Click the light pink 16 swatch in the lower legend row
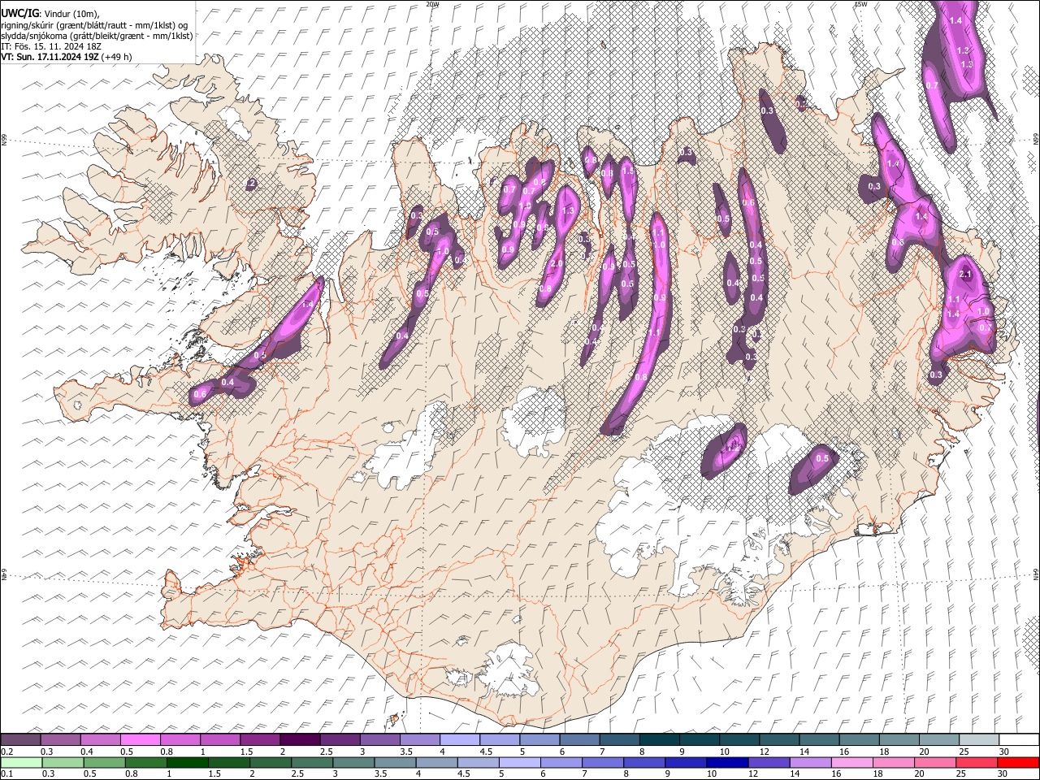 [x=851, y=762]
